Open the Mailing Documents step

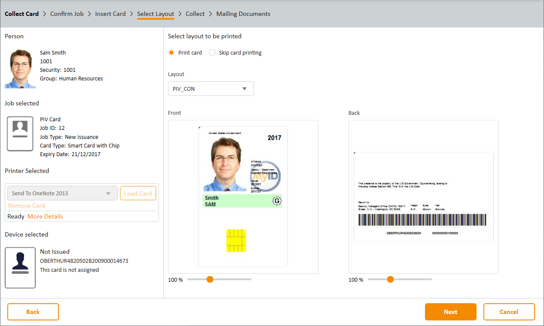click(x=243, y=14)
